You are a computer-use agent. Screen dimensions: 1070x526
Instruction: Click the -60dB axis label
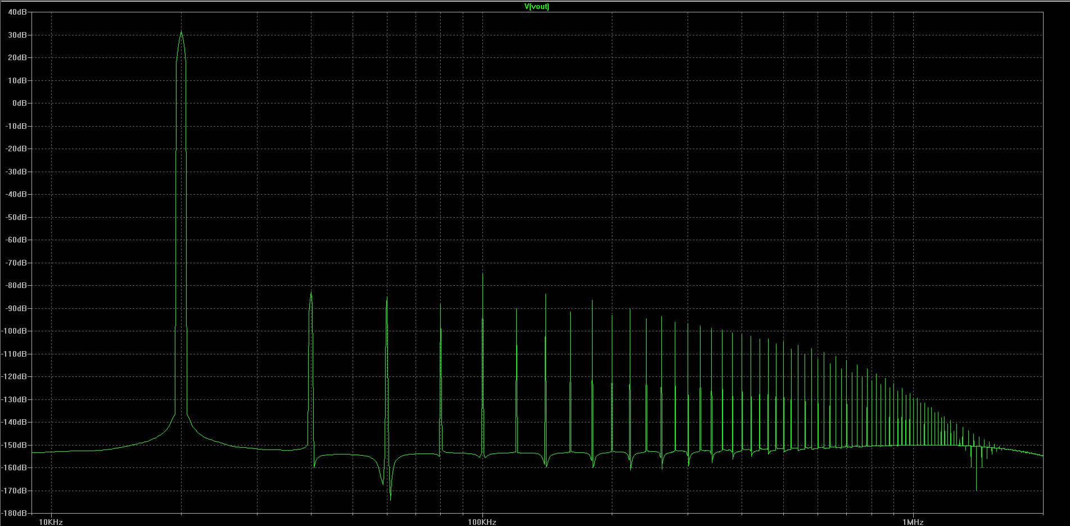[17, 240]
